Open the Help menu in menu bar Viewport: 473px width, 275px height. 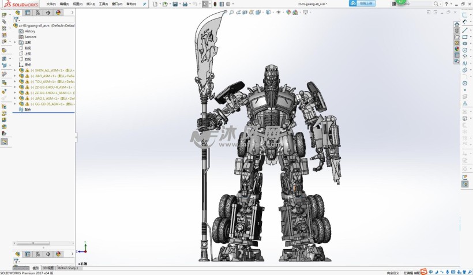131,4
